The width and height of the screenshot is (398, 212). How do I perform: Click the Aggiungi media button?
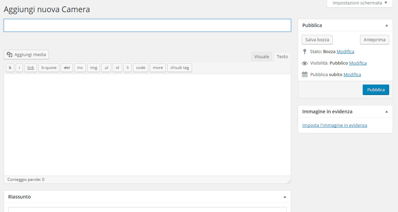coord(26,54)
